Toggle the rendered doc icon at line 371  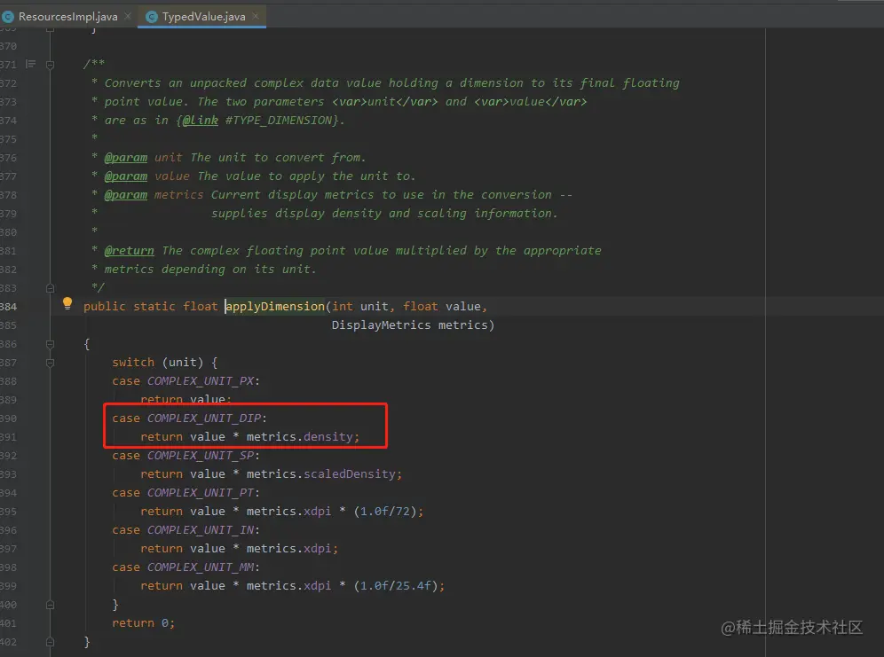30,64
